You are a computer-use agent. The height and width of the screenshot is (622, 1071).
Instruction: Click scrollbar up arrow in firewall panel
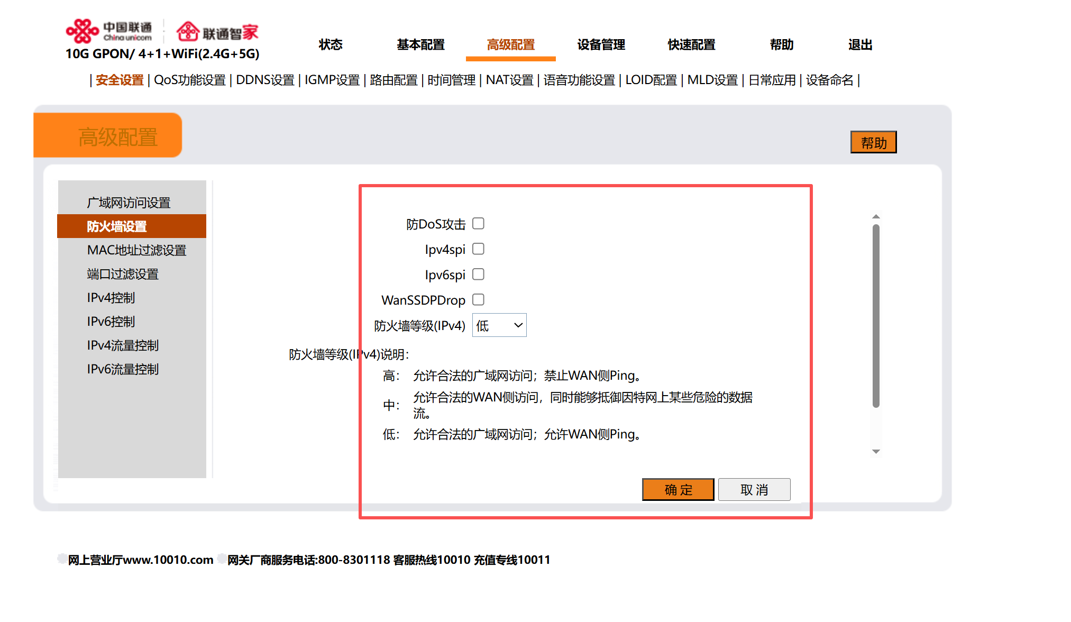coord(876,216)
